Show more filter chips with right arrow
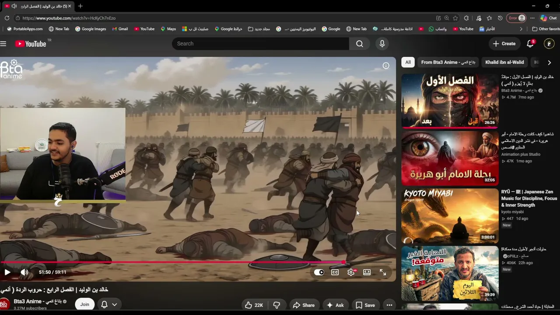Image resolution: width=560 pixels, height=315 pixels. point(549,63)
